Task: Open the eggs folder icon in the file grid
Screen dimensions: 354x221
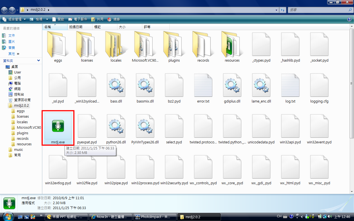Action: (58, 44)
